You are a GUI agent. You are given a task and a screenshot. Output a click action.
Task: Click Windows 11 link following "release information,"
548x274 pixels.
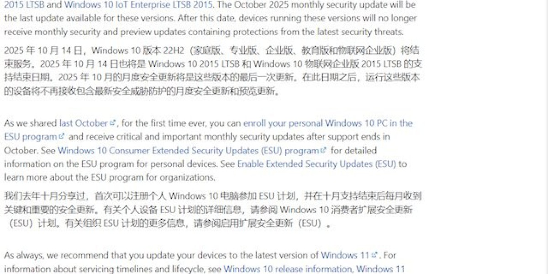pos(380,269)
